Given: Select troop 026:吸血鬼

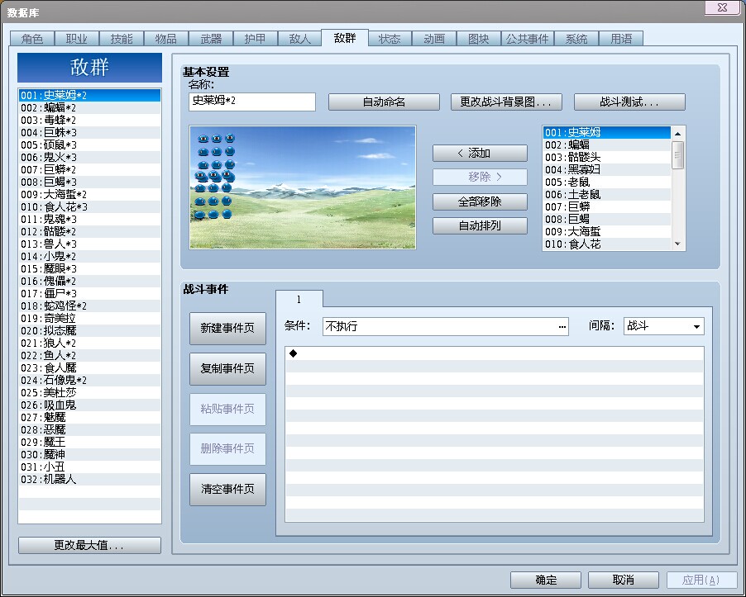Looking at the screenshot, I should 89,405.
